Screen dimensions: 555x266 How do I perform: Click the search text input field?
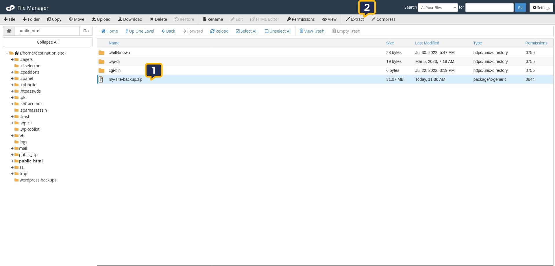click(489, 8)
